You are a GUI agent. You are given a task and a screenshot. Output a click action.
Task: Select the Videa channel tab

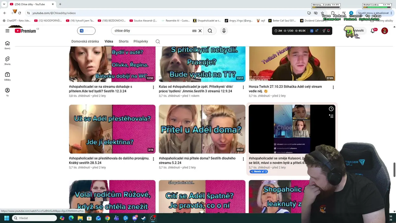click(x=109, y=42)
